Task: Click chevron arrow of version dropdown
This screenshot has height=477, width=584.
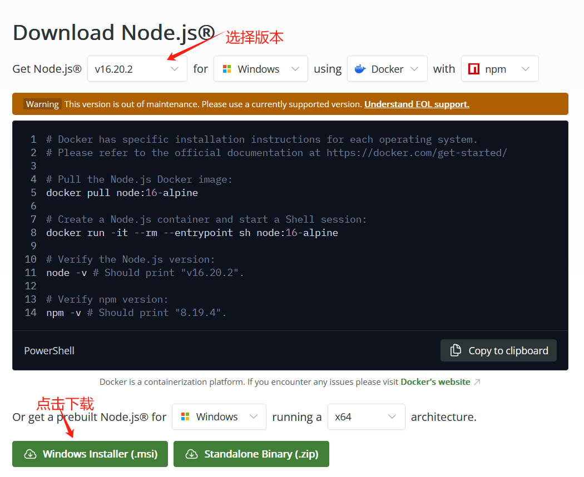Action: (x=174, y=69)
